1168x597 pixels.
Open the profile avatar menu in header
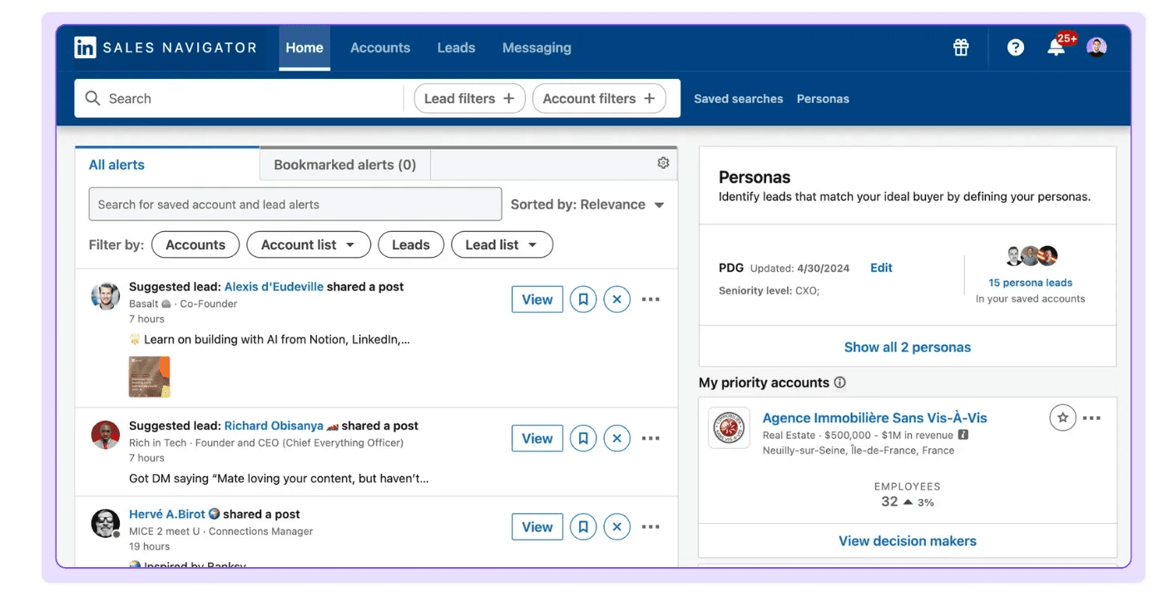(1096, 47)
